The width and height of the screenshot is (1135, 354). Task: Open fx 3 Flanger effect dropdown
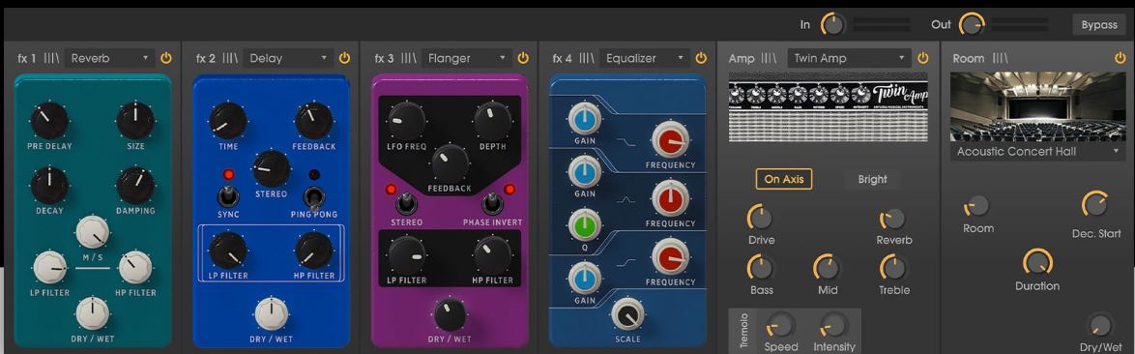click(x=466, y=58)
